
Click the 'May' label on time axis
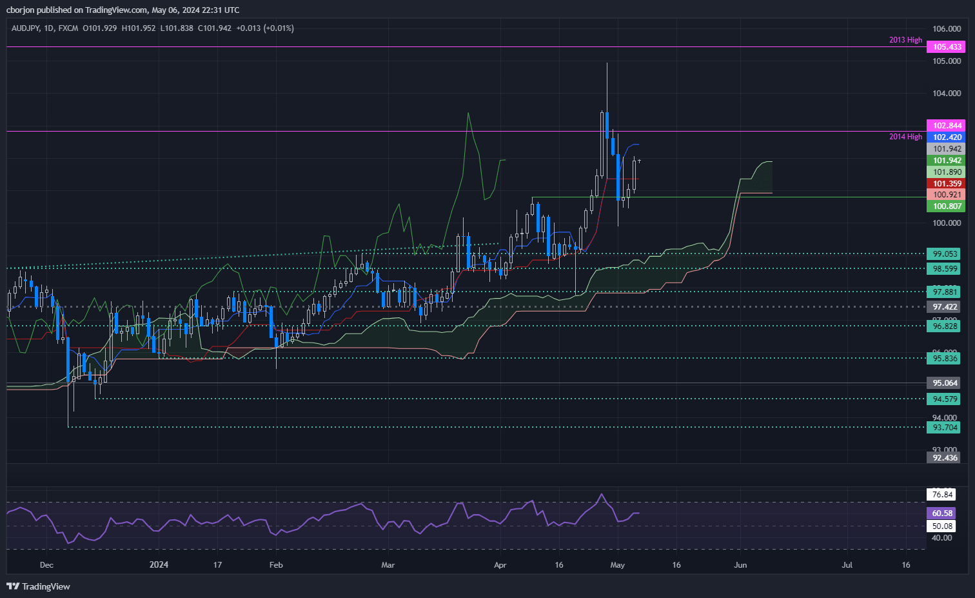point(617,565)
